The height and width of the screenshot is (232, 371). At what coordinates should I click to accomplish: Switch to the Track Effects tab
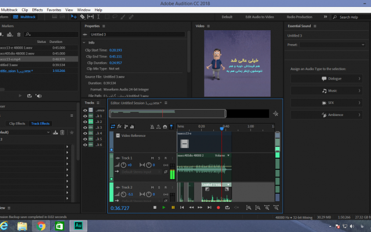(x=40, y=124)
